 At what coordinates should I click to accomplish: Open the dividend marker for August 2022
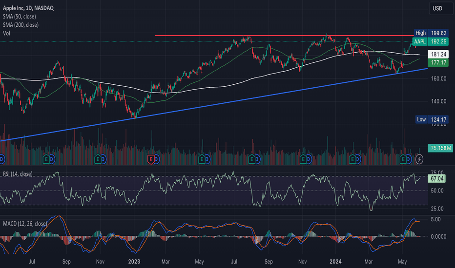click(52, 159)
